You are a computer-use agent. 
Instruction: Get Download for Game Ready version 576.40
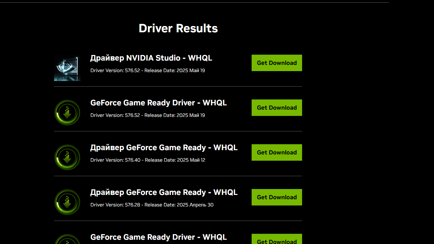click(x=277, y=152)
